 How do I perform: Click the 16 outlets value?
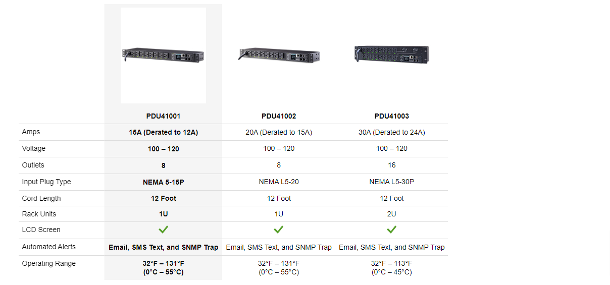[391, 165]
